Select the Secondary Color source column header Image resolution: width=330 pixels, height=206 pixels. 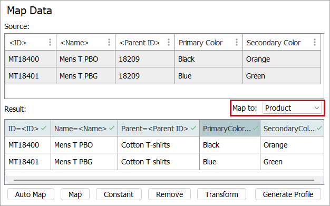pos(282,42)
